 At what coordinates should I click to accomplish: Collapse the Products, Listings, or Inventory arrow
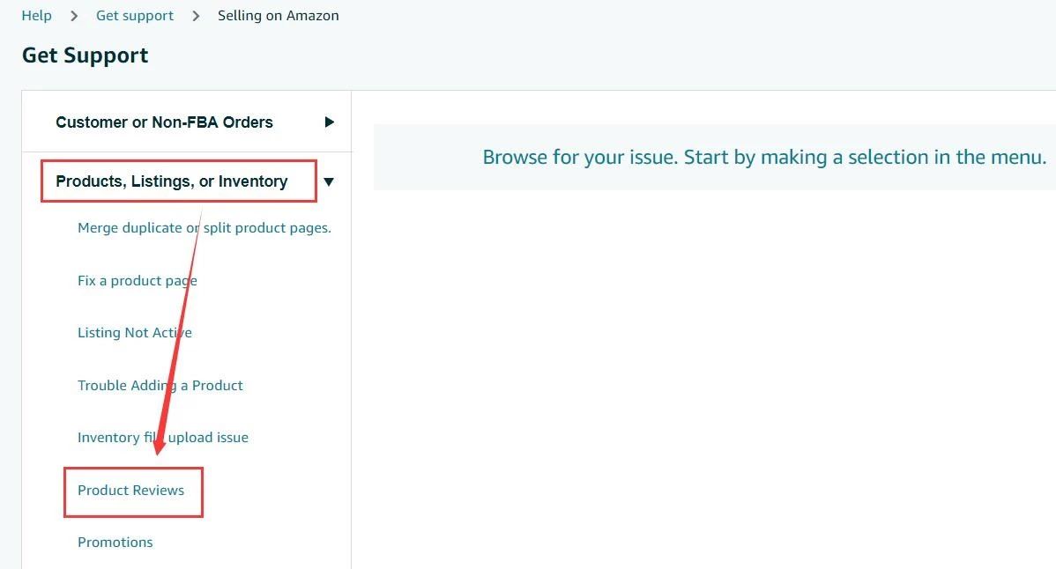click(x=329, y=182)
